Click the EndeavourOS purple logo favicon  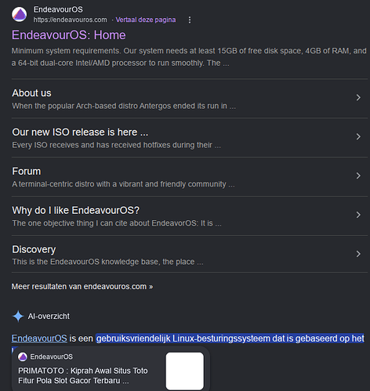click(19, 14)
